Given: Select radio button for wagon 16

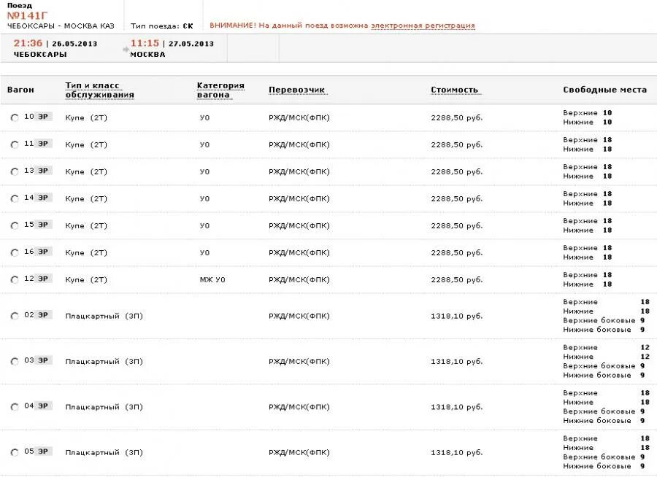Looking at the screenshot, I should (15, 252).
